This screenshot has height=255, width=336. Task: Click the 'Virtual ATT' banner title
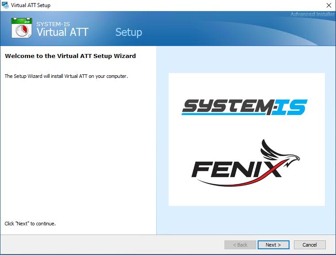(62, 32)
